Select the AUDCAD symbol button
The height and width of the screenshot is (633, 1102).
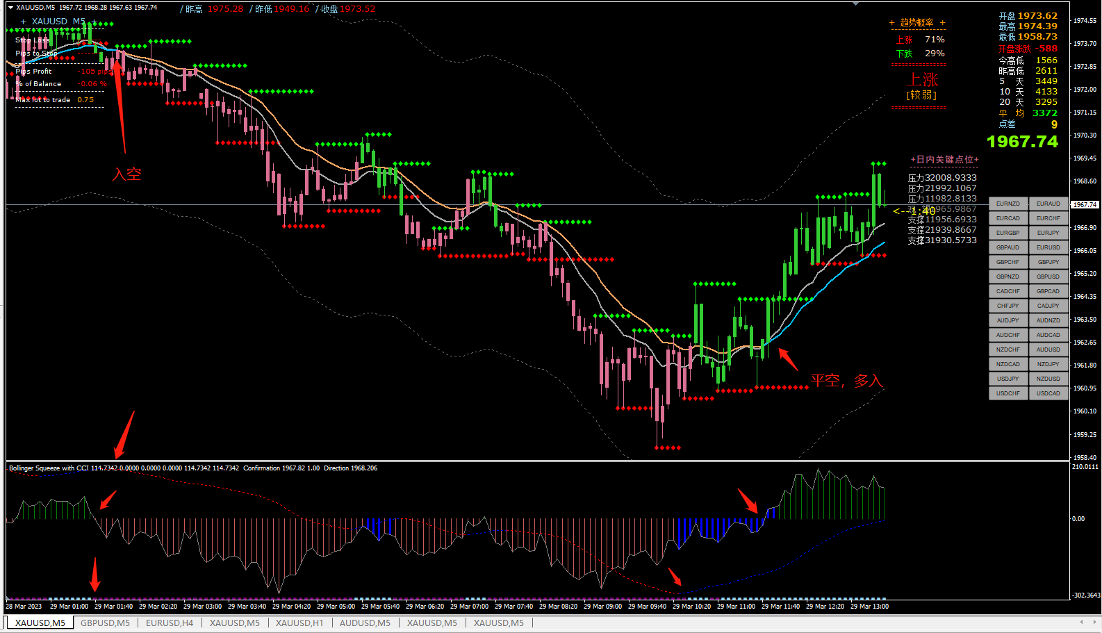click(1048, 335)
